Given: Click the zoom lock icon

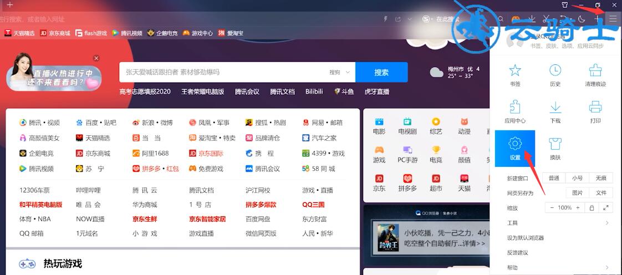Looking at the screenshot, I should point(592,207).
